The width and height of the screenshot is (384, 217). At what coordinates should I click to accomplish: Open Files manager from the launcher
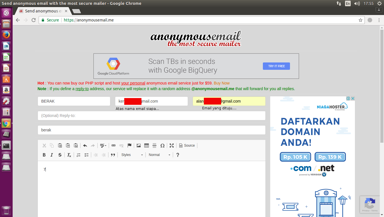[x=6, y=24]
